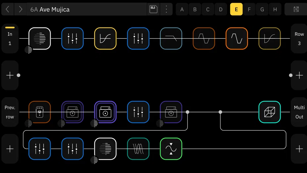
Task: Add an output with the plus beneath Multi Out
Action: (x=299, y=149)
